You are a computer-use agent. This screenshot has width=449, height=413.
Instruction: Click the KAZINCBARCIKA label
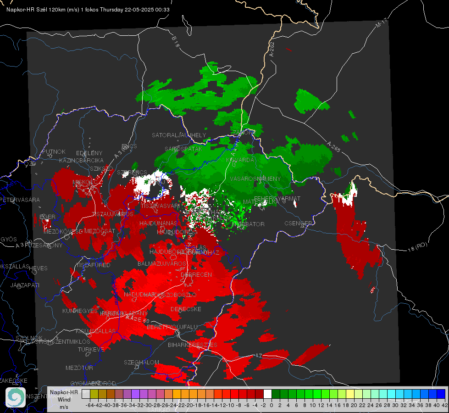click(81, 161)
